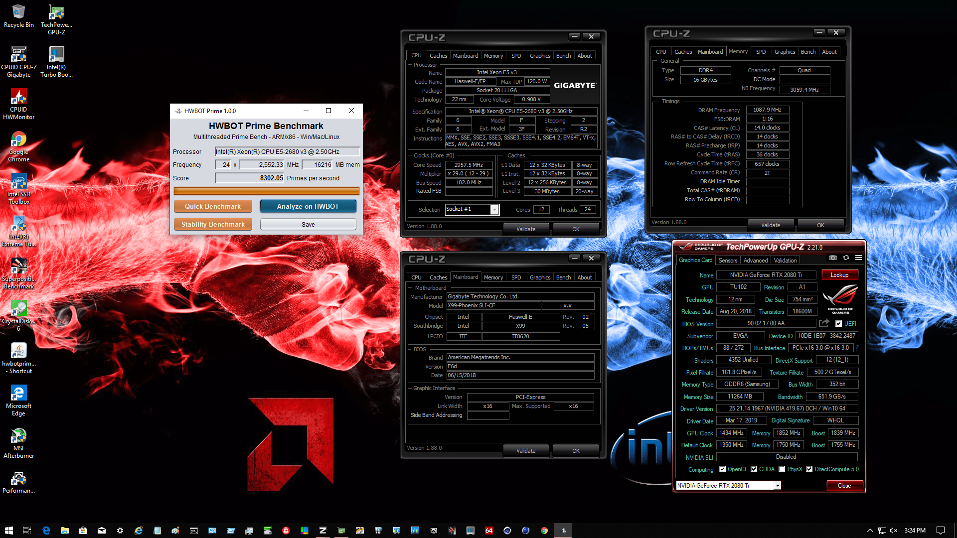Open Bench tab in the top CPU-Z CPU window
The width and height of the screenshot is (957, 538).
coord(563,56)
